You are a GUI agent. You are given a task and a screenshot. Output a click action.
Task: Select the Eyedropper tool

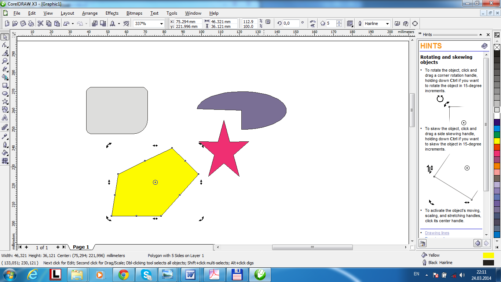pyautogui.click(x=5, y=136)
